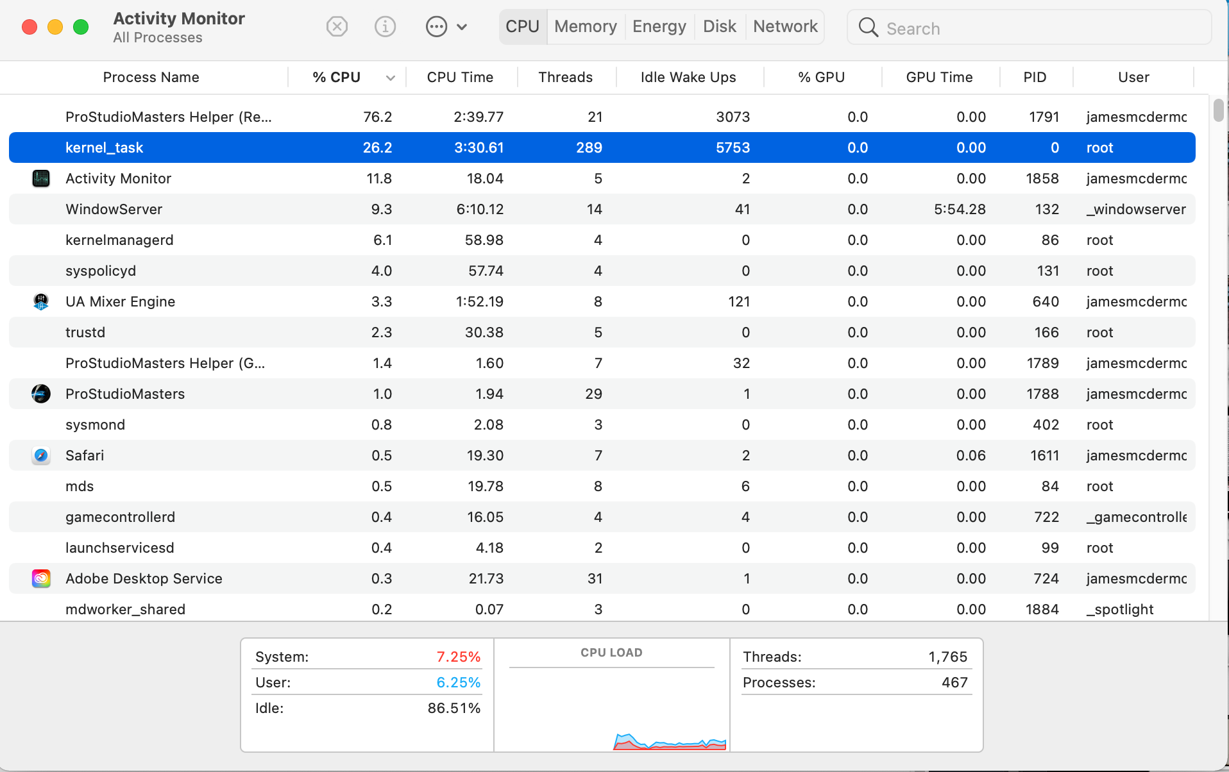The width and height of the screenshot is (1229, 772).
Task: Select the Adobe Desktop Service icon
Action: (x=41, y=578)
